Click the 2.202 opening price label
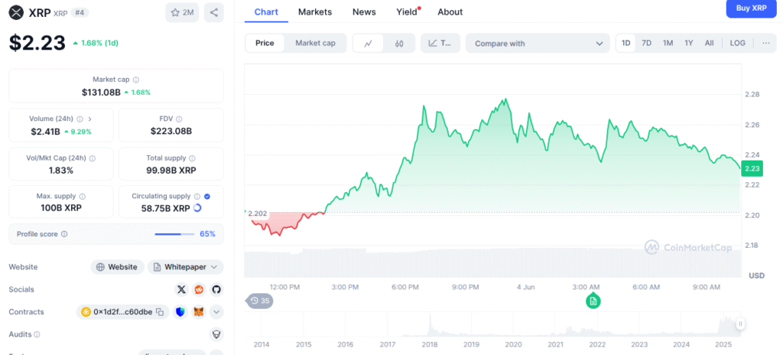The image size is (783, 355). pyautogui.click(x=257, y=213)
